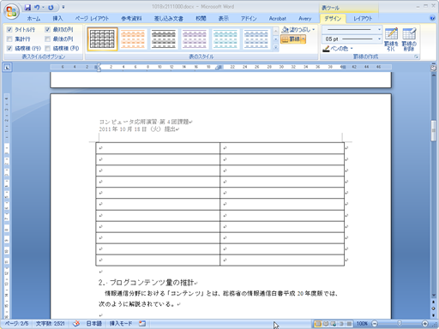Click the macro recording status icon

point(142,324)
